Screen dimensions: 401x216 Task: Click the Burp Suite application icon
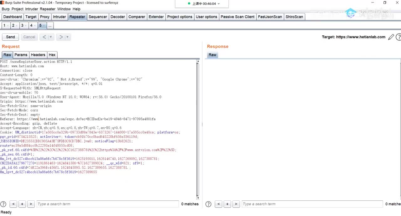[x=3, y=3]
